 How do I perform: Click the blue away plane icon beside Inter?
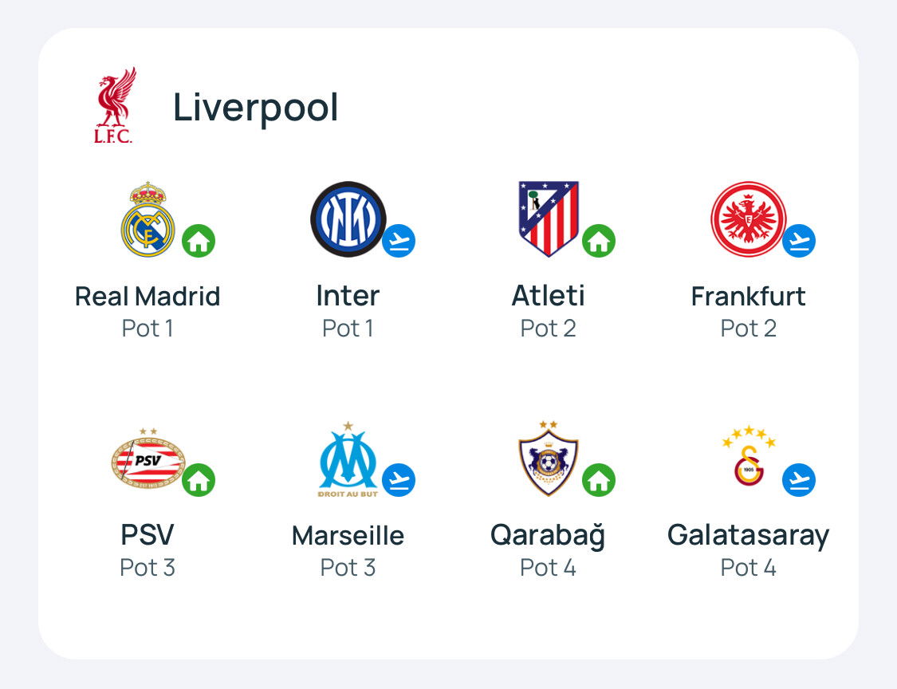[399, 241]
